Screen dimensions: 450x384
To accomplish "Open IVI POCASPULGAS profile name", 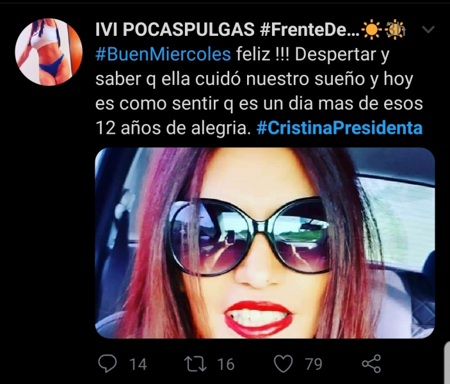I will [x=175, y=29].
